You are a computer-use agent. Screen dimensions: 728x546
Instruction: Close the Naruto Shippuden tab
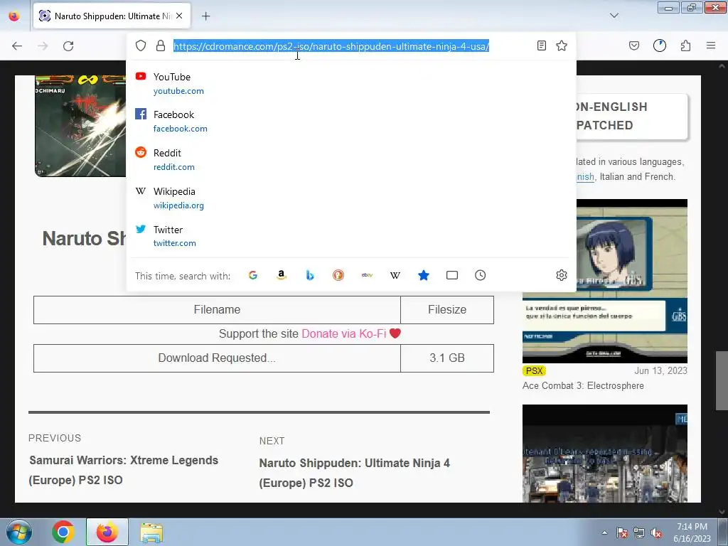(179, 16)
